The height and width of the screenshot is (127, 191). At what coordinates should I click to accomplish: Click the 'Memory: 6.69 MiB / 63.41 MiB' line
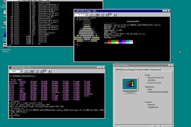pos(124,34)
